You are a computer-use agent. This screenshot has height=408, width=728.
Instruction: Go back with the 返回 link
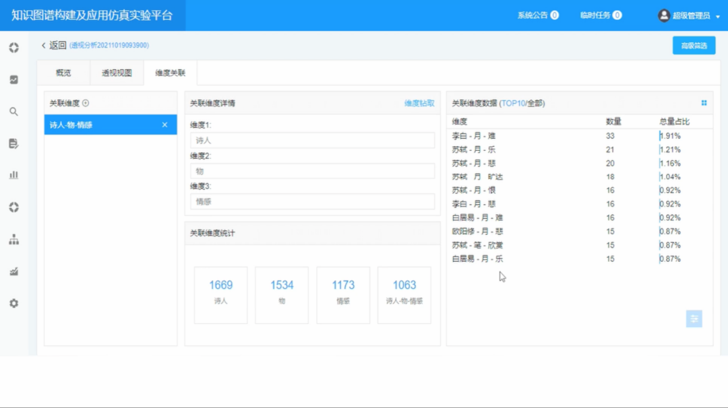tap(54, 45)
